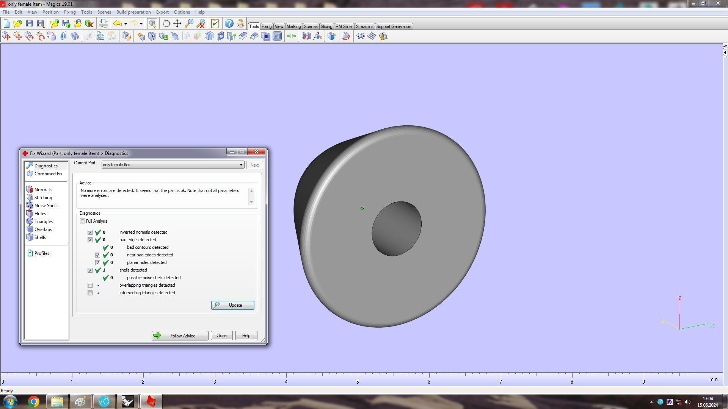The image size is (728, 409).
Task: Expand the Redo history dropdown arrow
Action: click(141, 24)
